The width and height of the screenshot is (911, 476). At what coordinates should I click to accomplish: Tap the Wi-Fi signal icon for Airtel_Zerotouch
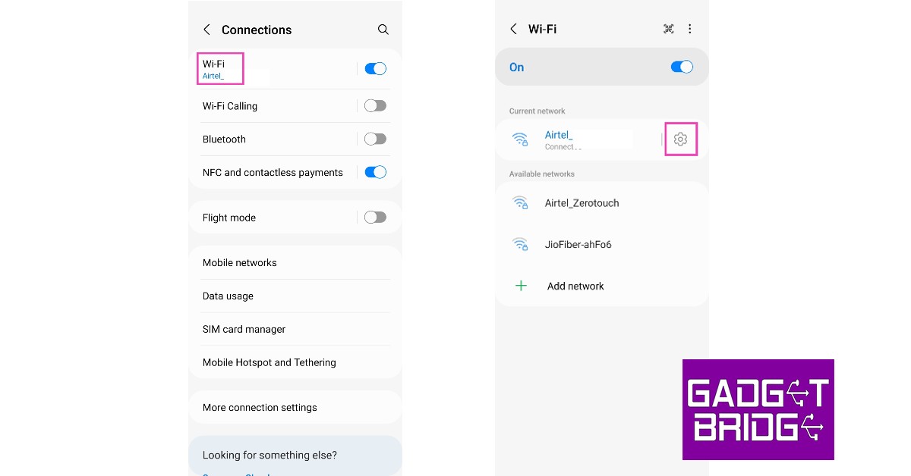click(520, 202)
